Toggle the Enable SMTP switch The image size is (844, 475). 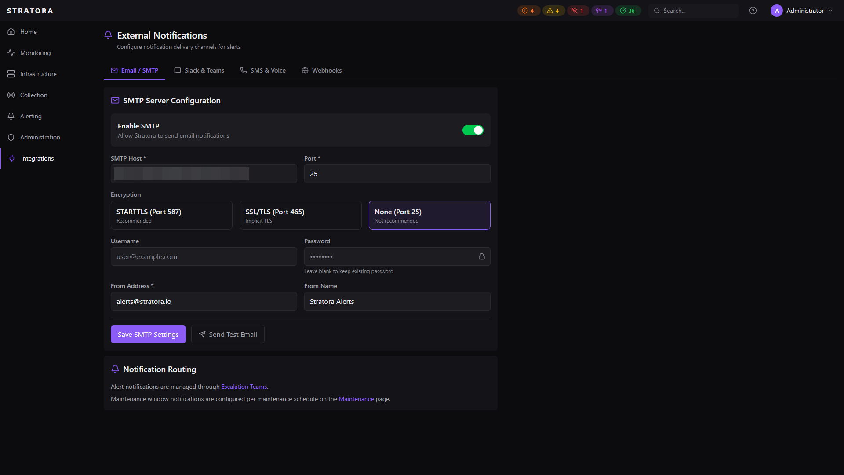(x=473, y=130)
